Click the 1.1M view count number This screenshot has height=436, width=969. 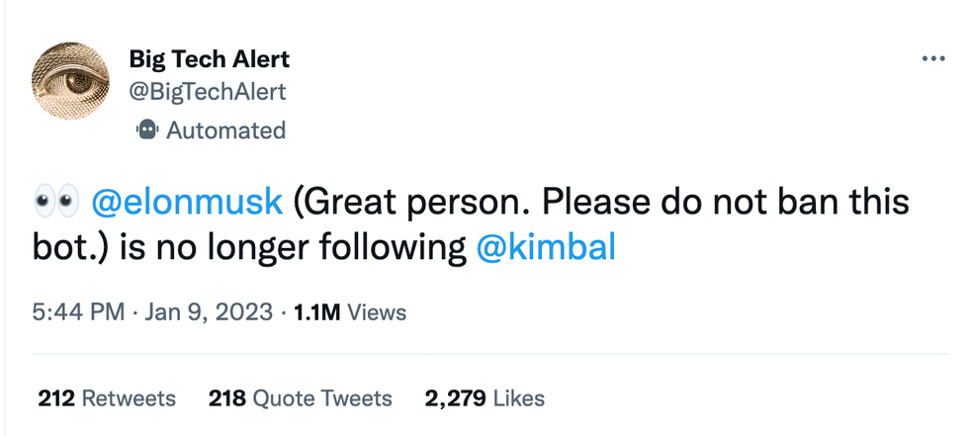[317, 312]
